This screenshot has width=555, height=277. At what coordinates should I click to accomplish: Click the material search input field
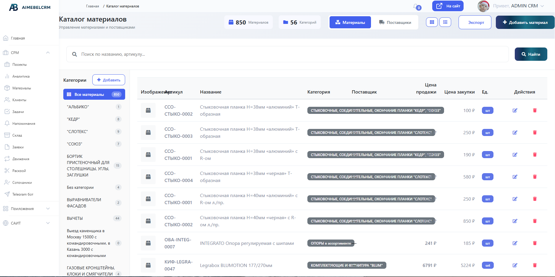point(287,54)
